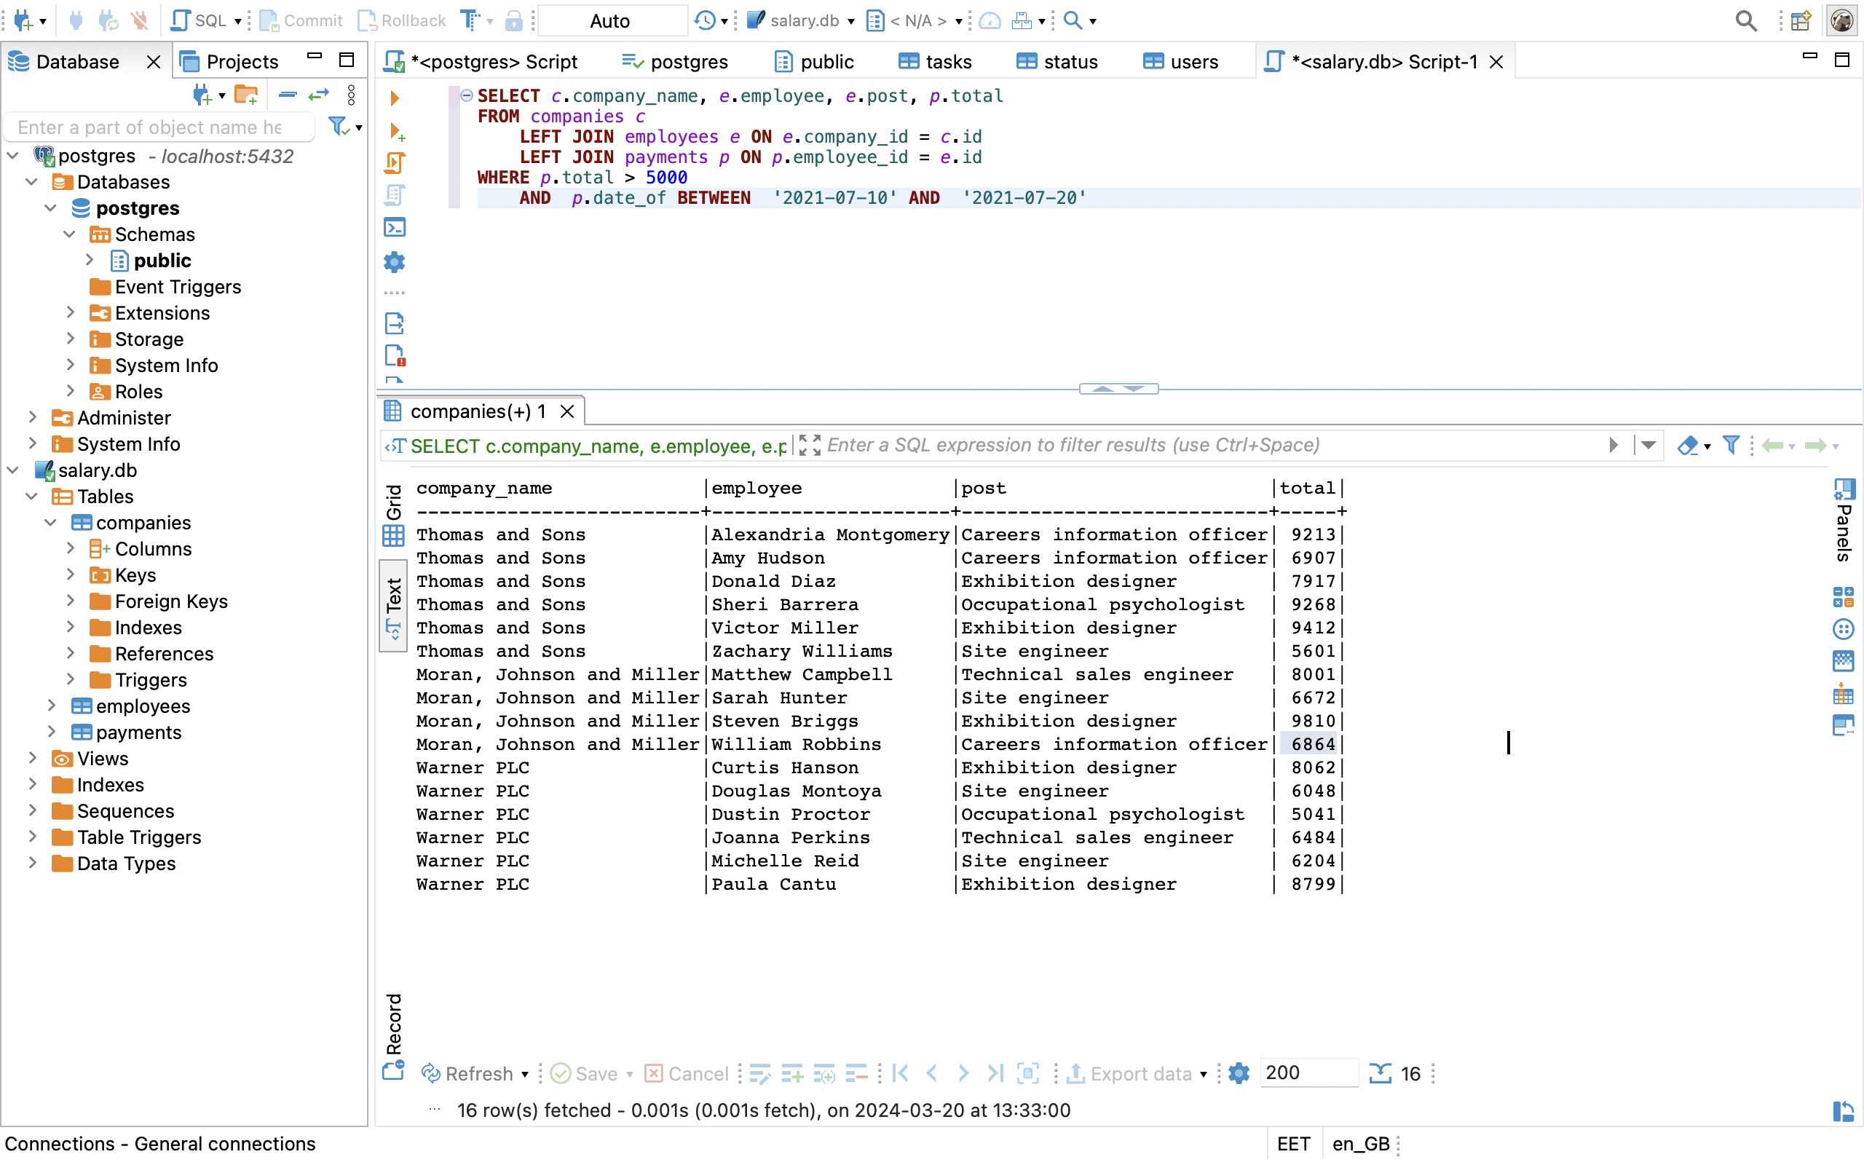This screenshot has height=1165, width=1864.
Task: Collapse the salary.db connection tree
Action: [x=14, y=470]
